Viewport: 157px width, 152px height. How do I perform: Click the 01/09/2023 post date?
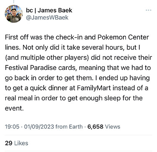coord(39,126)
